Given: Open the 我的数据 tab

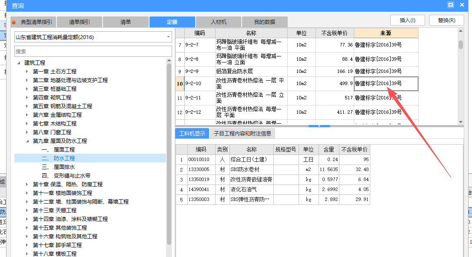Looking at the screenshot, I should [x=265, y=22].
